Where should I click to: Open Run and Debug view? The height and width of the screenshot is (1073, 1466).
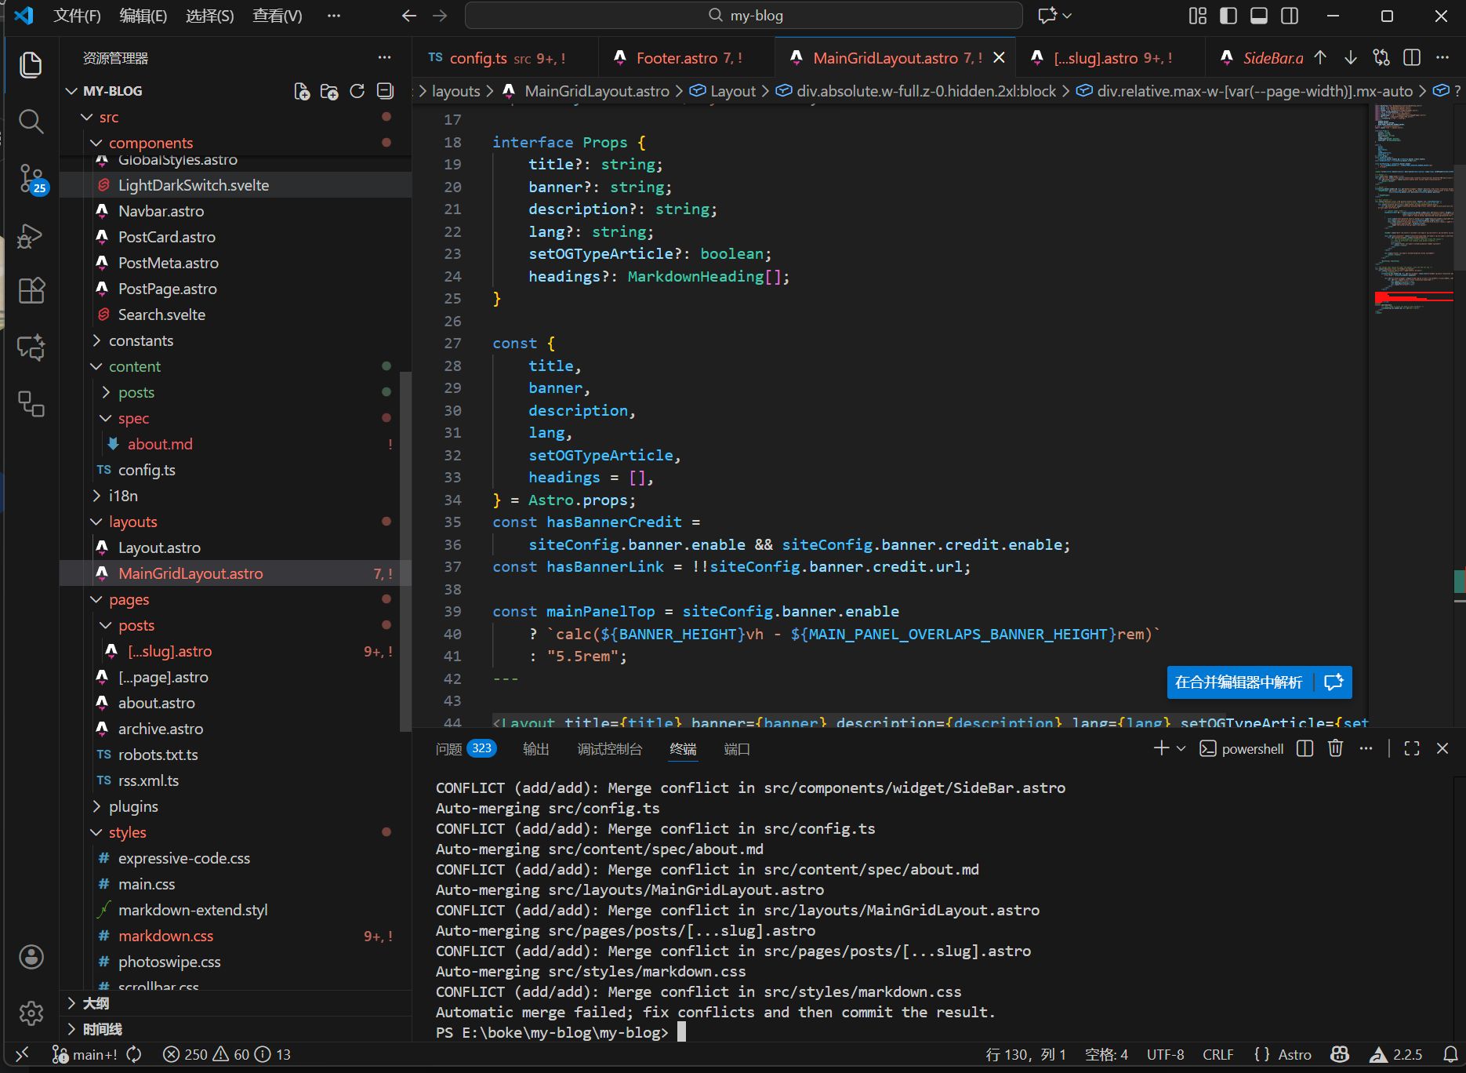31,235
